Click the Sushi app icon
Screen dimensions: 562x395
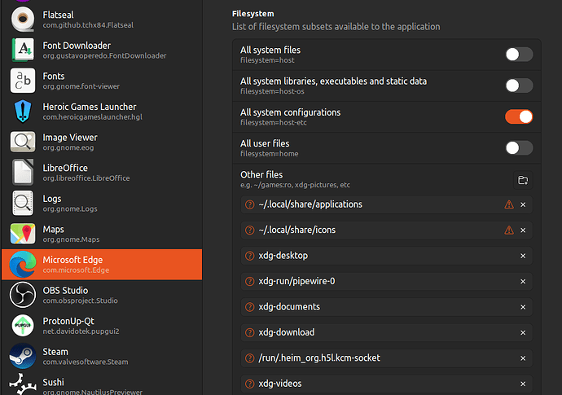click(x=23, y=385)
